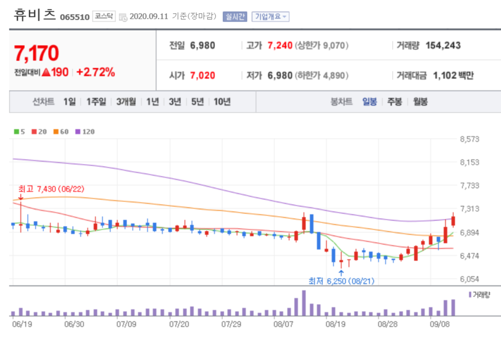Click the 09/08 date axis label
This screenshot has width=501, height=341.
(439, 324)
